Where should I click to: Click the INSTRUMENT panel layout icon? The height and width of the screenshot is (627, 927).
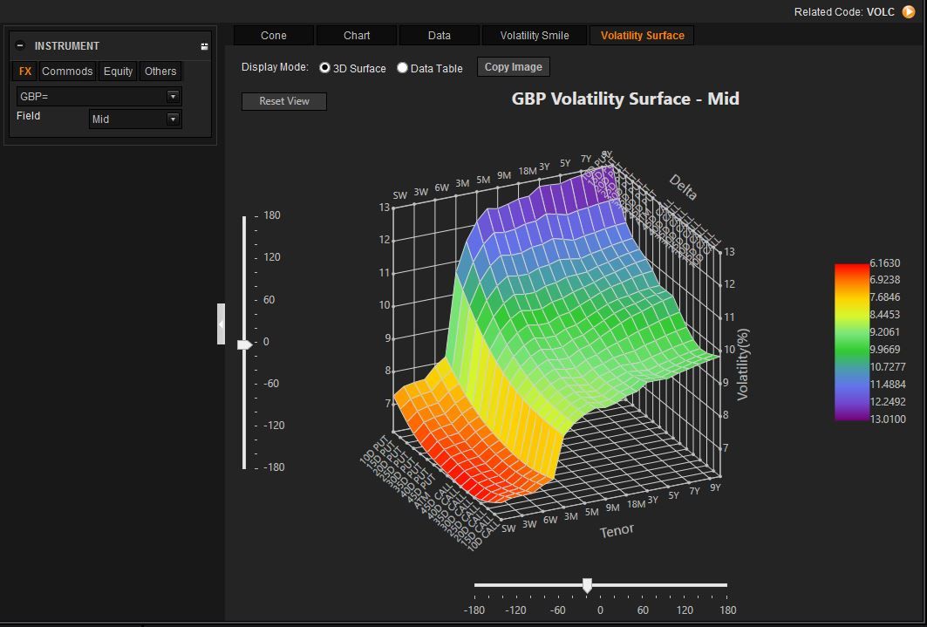click(x=204, y=46)
